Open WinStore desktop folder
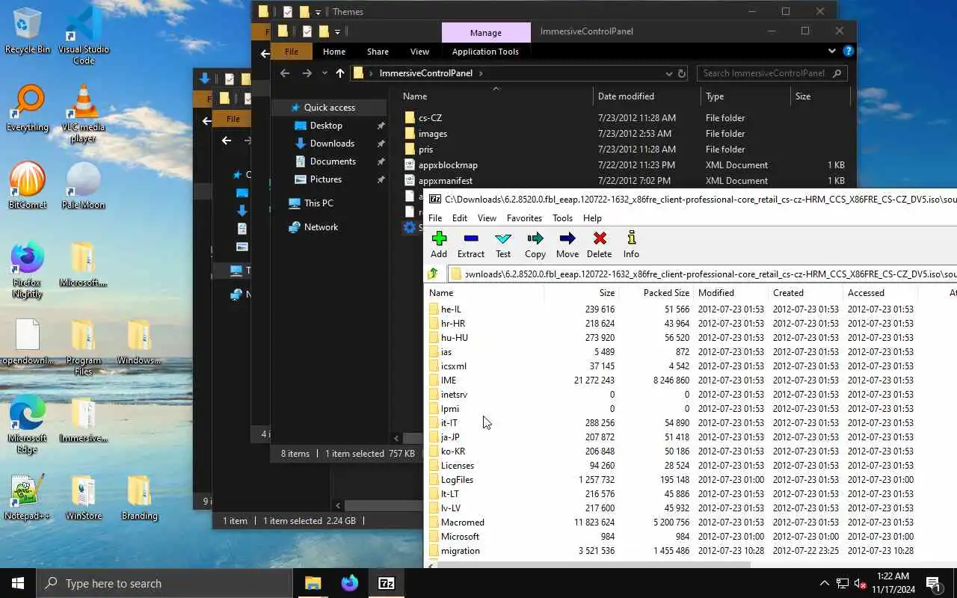Screen dimensions: 957x598 point(84,498)
